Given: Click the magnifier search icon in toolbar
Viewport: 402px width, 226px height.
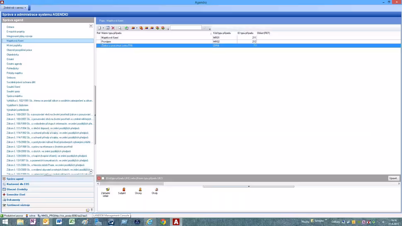Looking at the screenshot, I should [x=120, y=28].
